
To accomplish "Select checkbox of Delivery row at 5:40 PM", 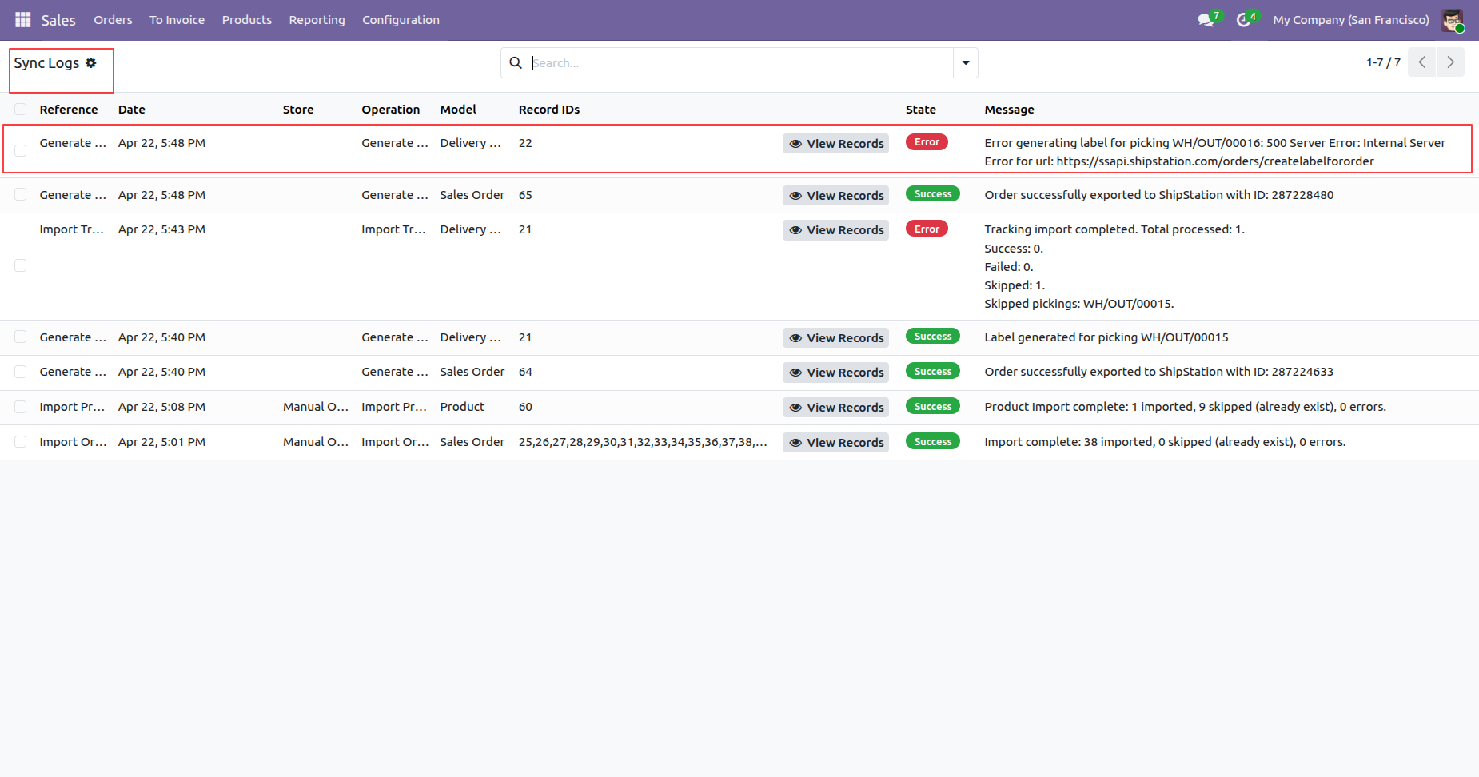I will tap(21, 337).
